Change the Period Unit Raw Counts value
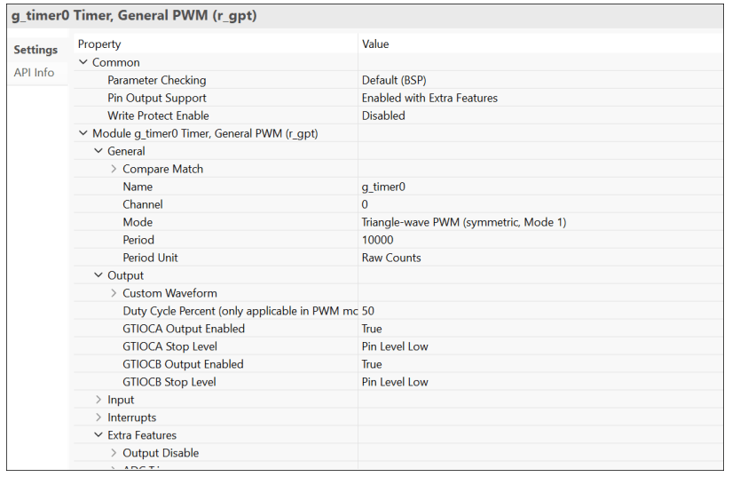Image resolution: width=732 pixels, height=477 pixels. point(391,258)
